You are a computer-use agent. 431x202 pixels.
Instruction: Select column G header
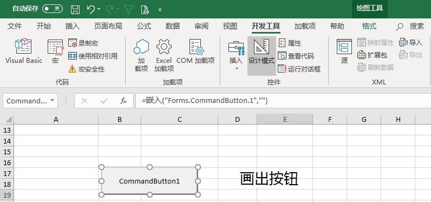[364, 119]
